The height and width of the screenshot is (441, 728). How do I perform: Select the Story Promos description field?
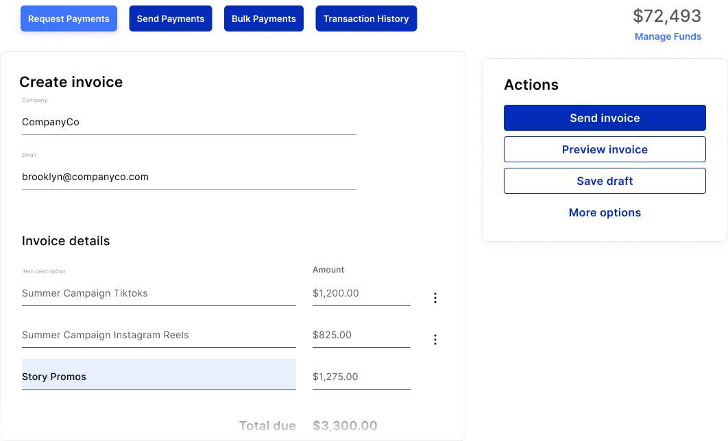158,377
